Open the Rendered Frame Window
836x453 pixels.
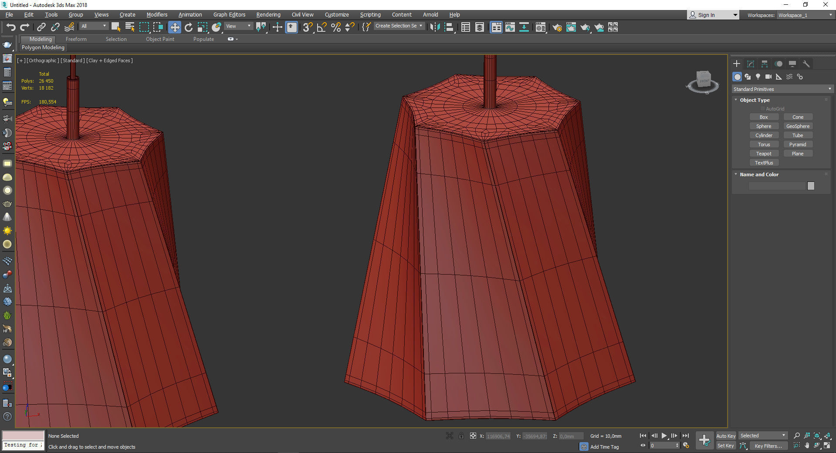[x=571, y=27]
